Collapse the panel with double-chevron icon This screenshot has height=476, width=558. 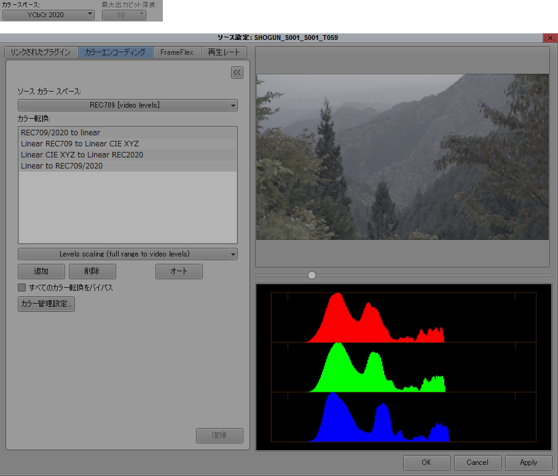[237, 73]
